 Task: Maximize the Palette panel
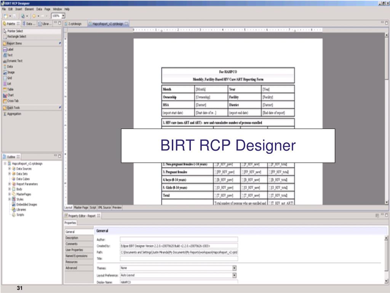60,23
